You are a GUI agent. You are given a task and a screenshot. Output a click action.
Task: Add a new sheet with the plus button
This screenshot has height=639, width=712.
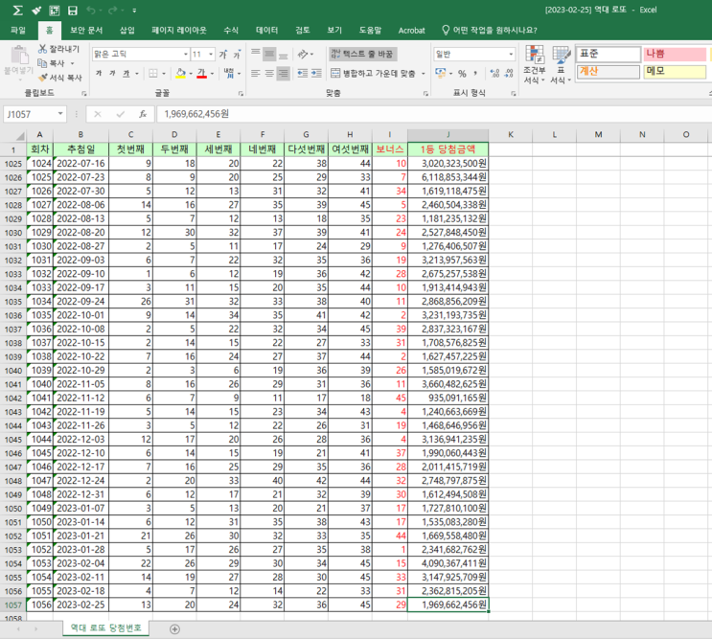coord(174,629)
